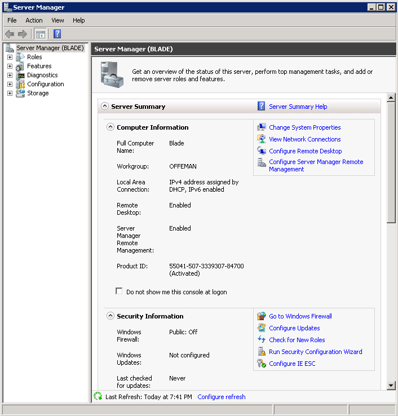Click the Configure Server Manager Remote Management icon

(x=262, y=162)
